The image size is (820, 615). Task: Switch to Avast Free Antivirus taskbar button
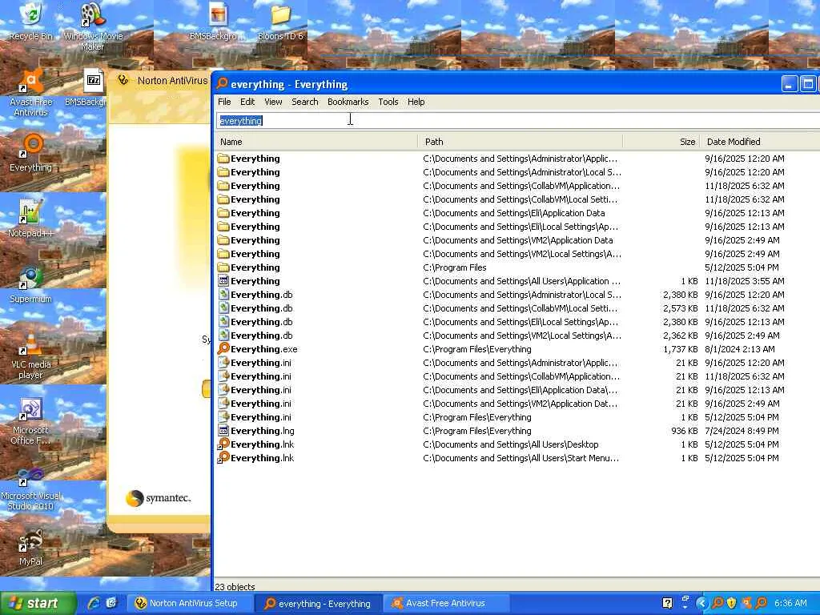(x=445, y=603)
